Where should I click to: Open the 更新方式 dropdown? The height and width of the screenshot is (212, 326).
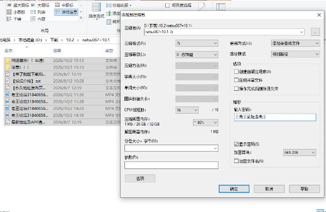coord(295,43)
